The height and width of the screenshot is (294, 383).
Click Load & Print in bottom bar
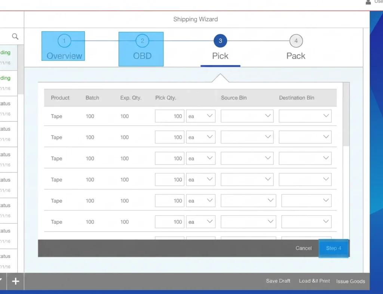[314, 281]
